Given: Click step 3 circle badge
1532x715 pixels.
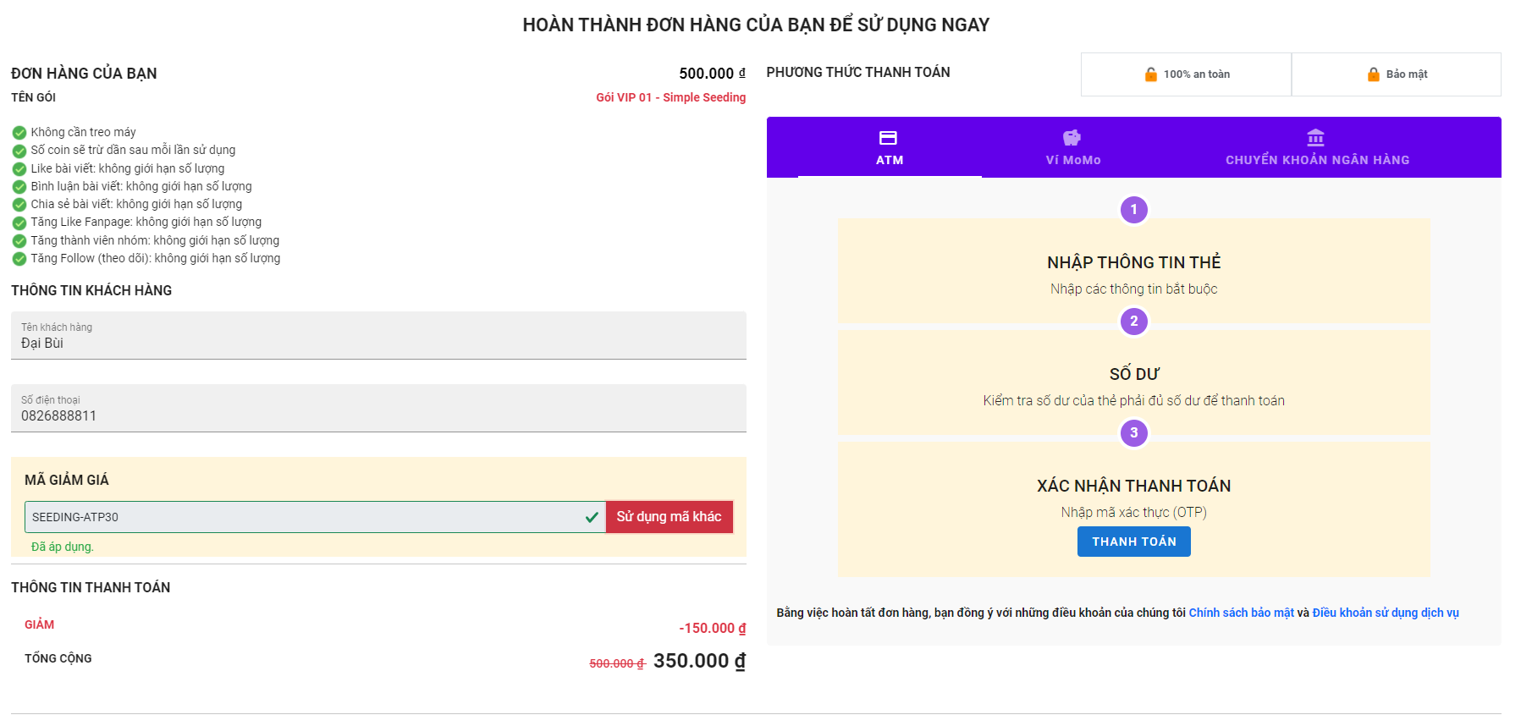Looking at the screenshot, I should coord(1133,433).
